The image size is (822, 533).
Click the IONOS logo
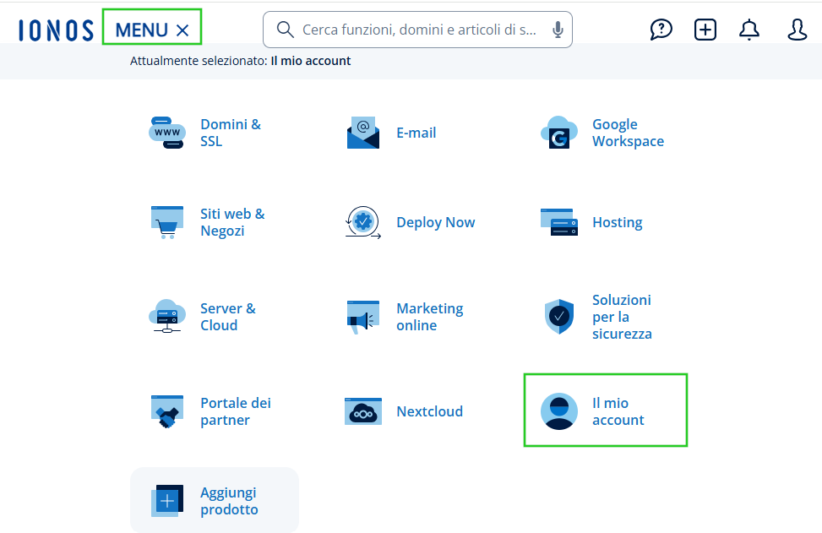tap(56, 30)
